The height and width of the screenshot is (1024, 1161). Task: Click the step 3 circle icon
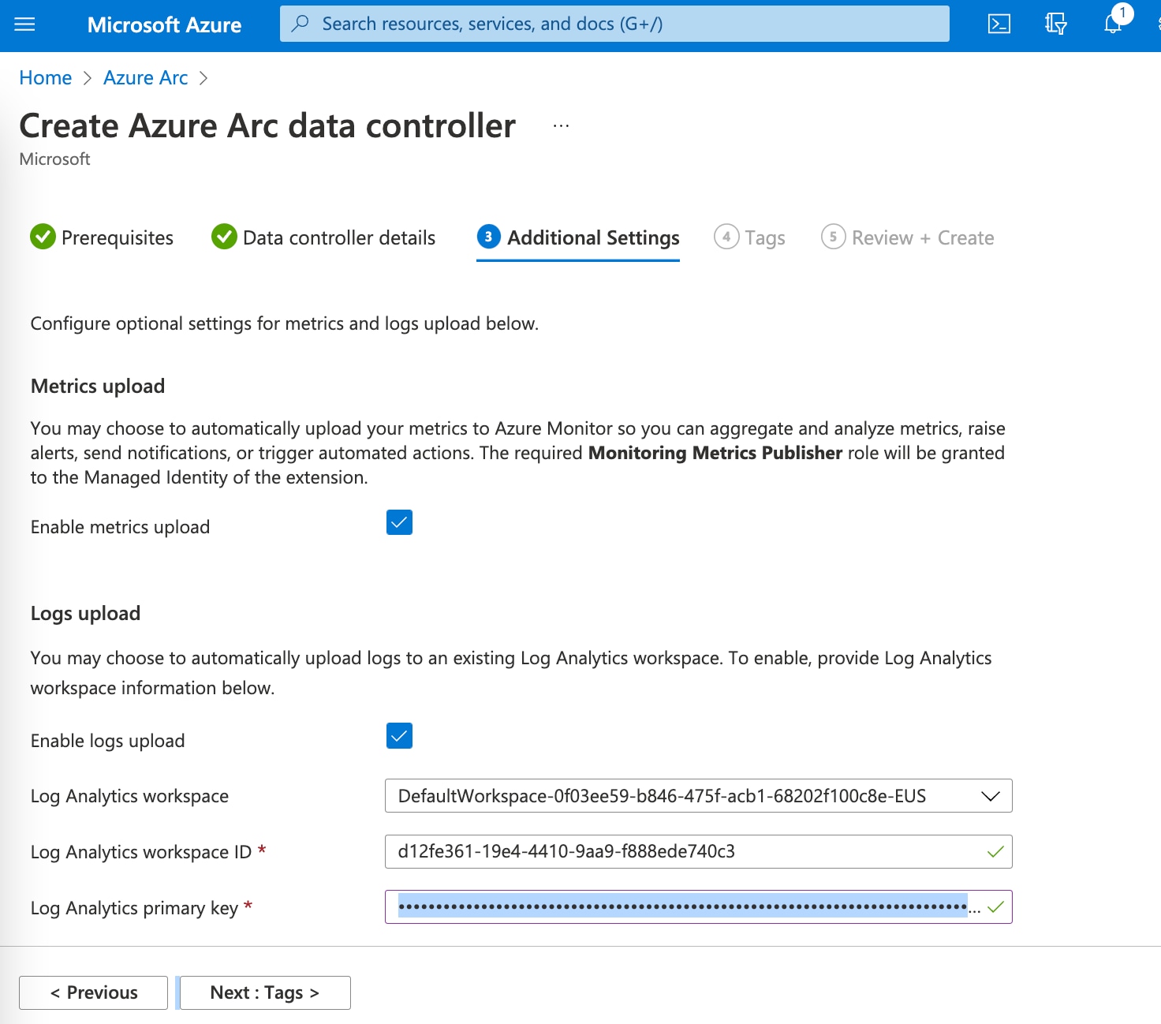point(489,237)
